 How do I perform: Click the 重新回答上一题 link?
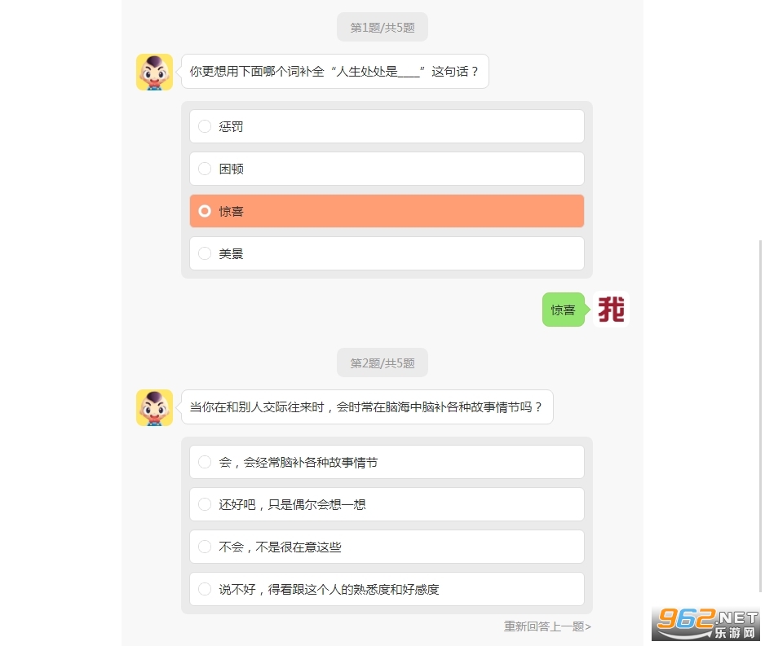547,626
